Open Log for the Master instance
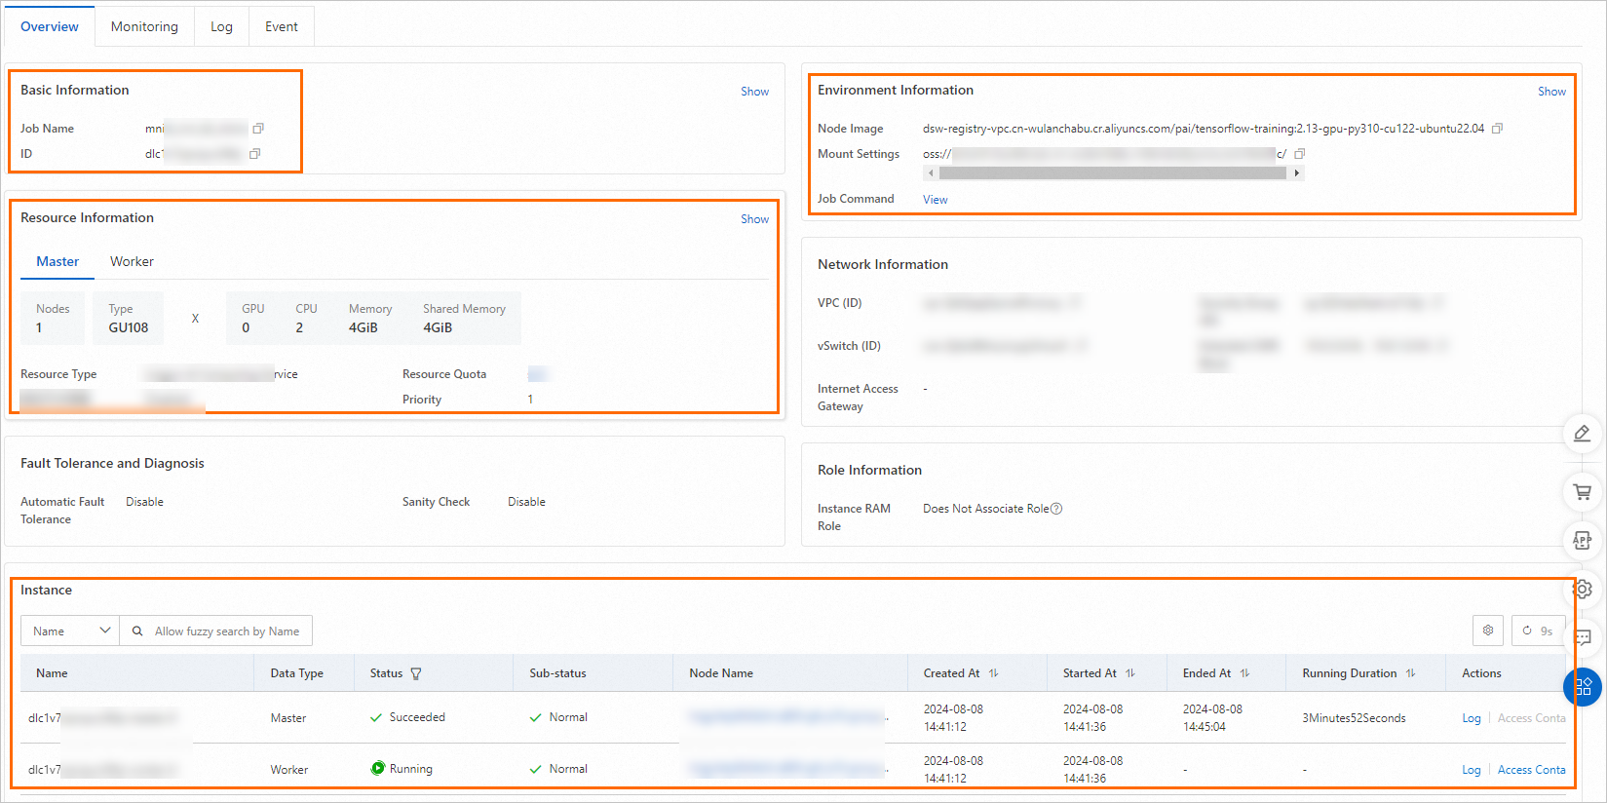This screenshot has height=803, width=1607. tap(1471, 718)
